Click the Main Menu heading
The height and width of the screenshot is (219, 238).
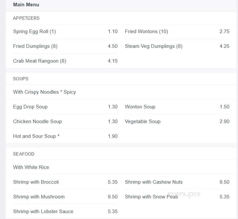(26, 5)
